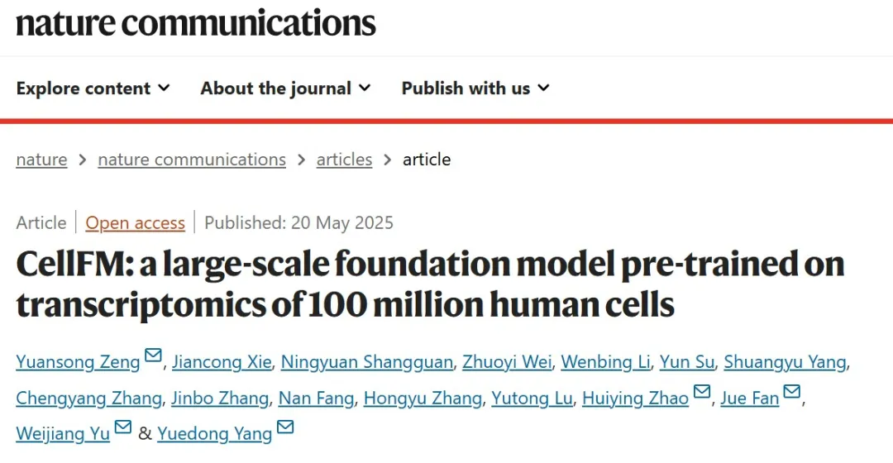893x463 pixels.
Task: Click the email icon after Jue Fan
Action: pos(791,393)
